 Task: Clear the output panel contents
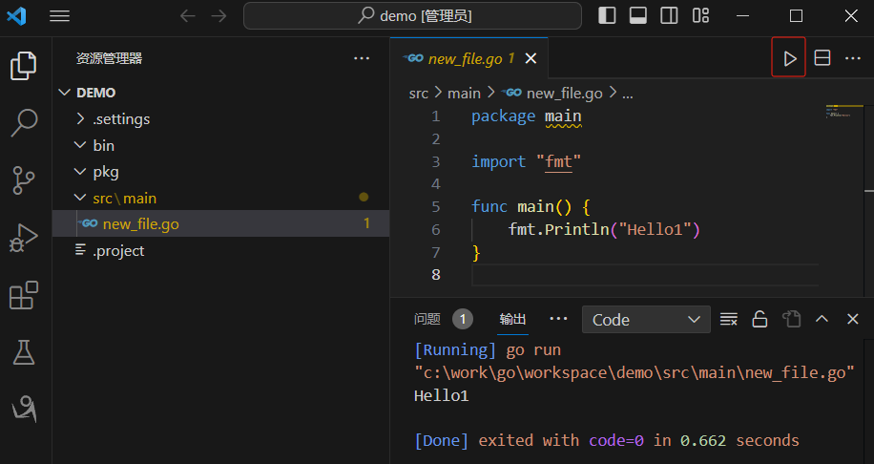[x=729, y=319]
